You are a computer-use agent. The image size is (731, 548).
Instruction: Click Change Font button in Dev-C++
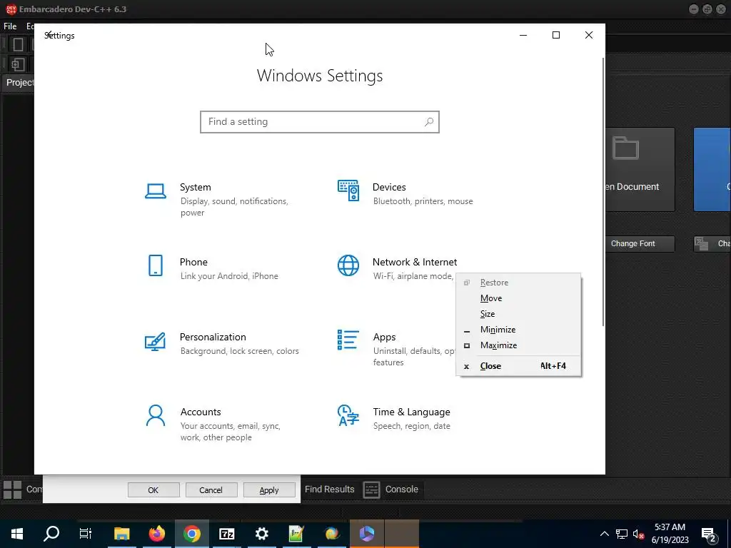(x=640, y=244)
